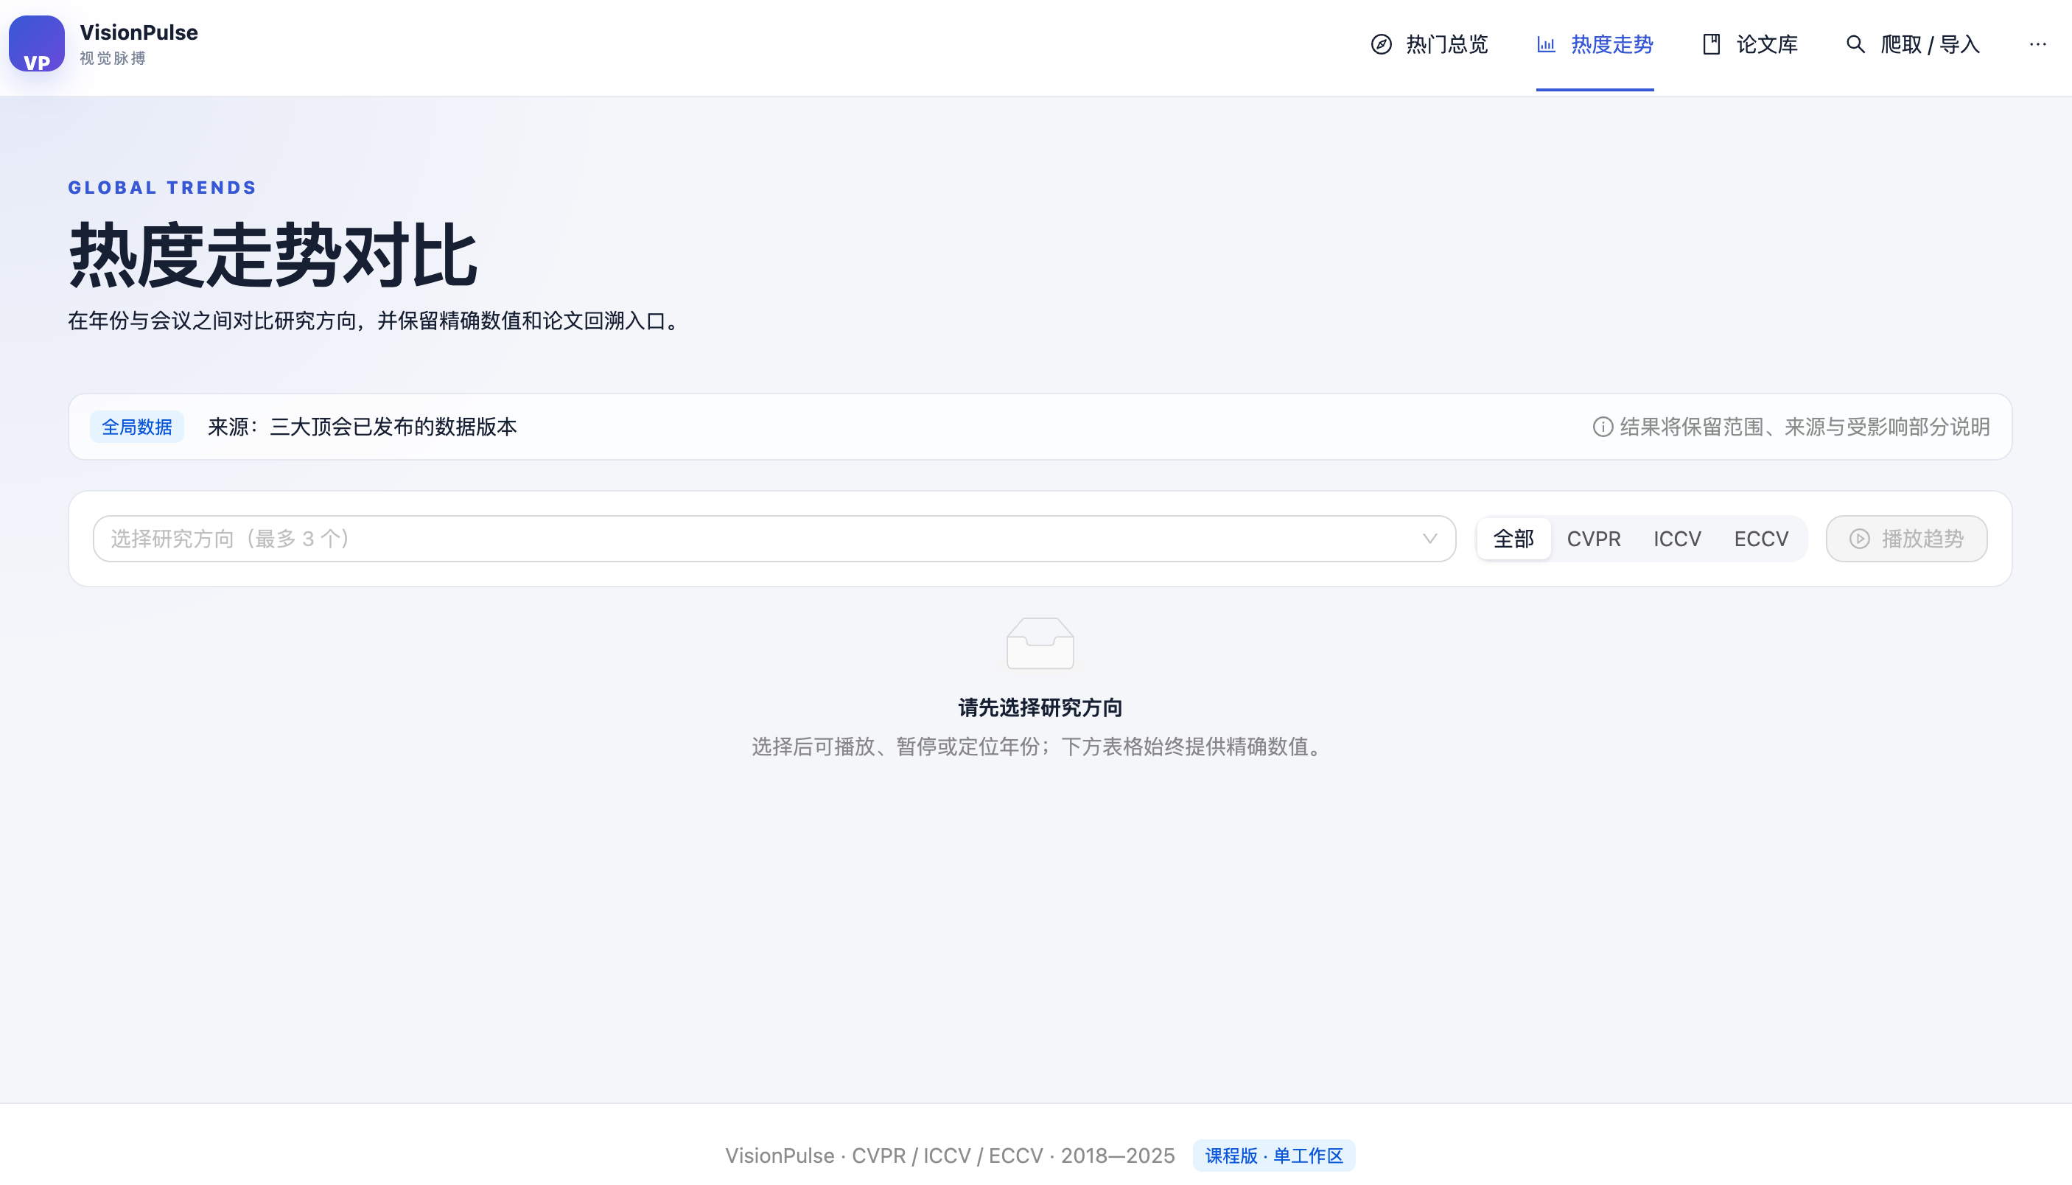Click the 来源：三大顶会已发布的数据版本 text

click(362, 427)
